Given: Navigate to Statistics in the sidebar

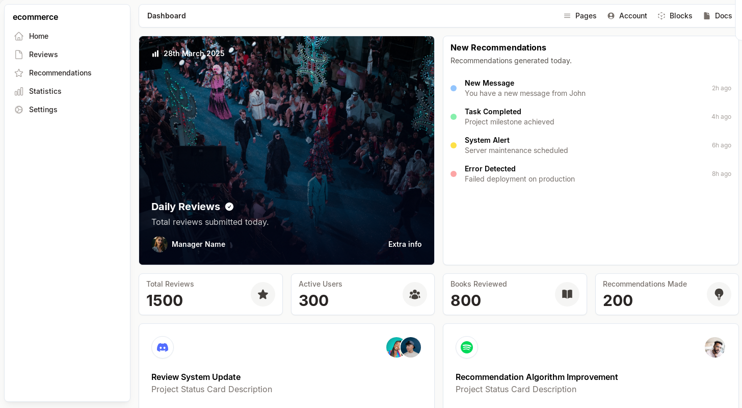Looking at the screenshot, I should (x=45, y=91).
